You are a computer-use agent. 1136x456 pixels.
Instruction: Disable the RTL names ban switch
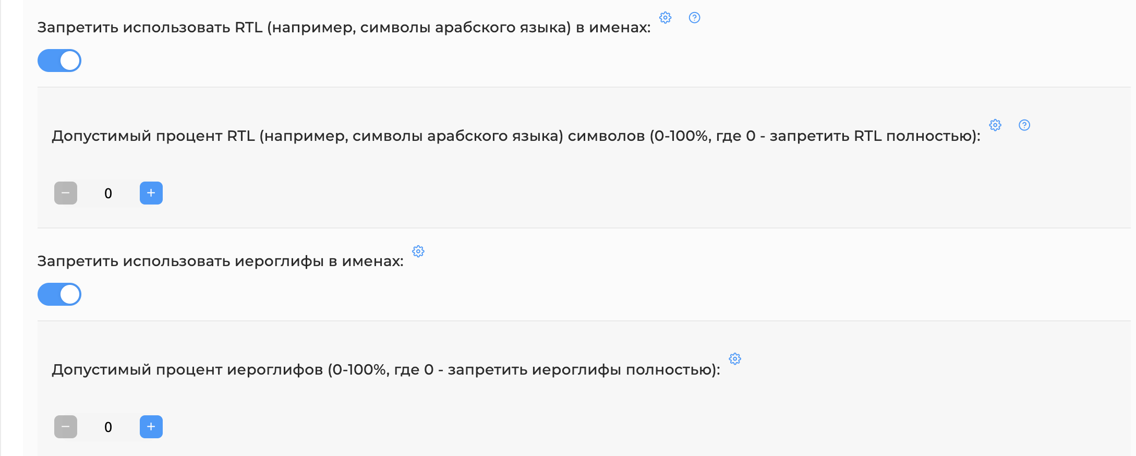pos(59,61)
